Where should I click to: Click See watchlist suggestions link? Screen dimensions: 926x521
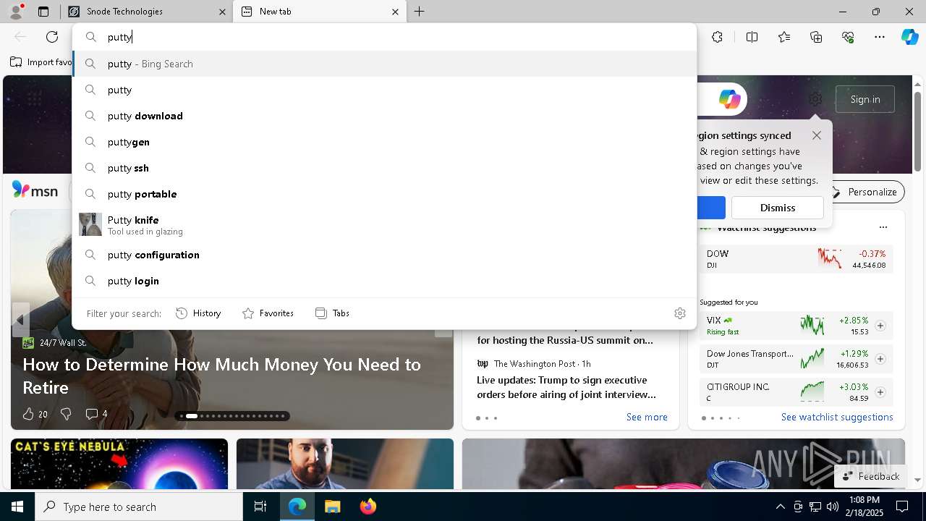pyautogui.click(x=837, y=417)
